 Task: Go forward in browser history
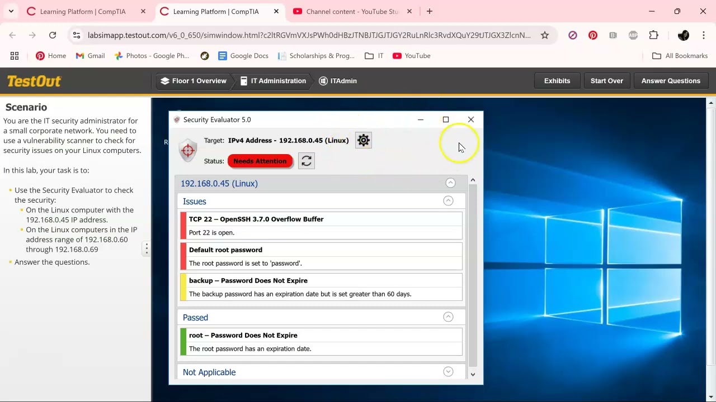(x=32, y=35)
